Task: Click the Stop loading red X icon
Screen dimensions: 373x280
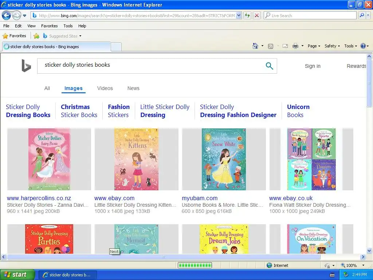Action: [257, 16]
